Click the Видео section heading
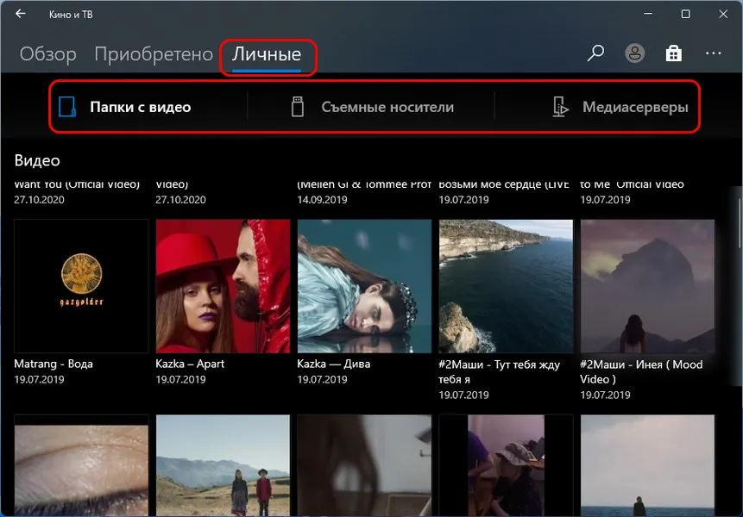Image resolution: width=743 pixels, height=517 pixels. tap(37, 161)
